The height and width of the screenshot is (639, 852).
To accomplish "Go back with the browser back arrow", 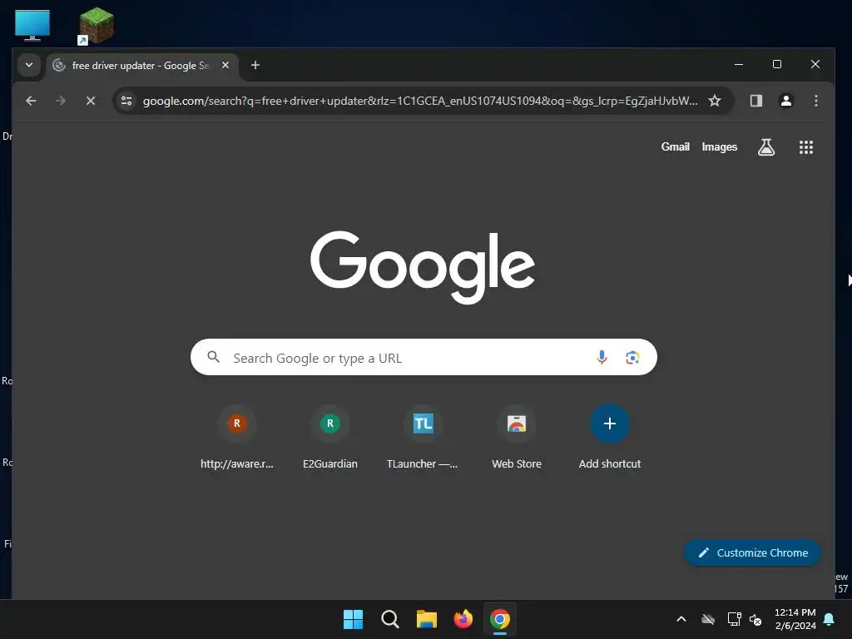I will point(31,101).
